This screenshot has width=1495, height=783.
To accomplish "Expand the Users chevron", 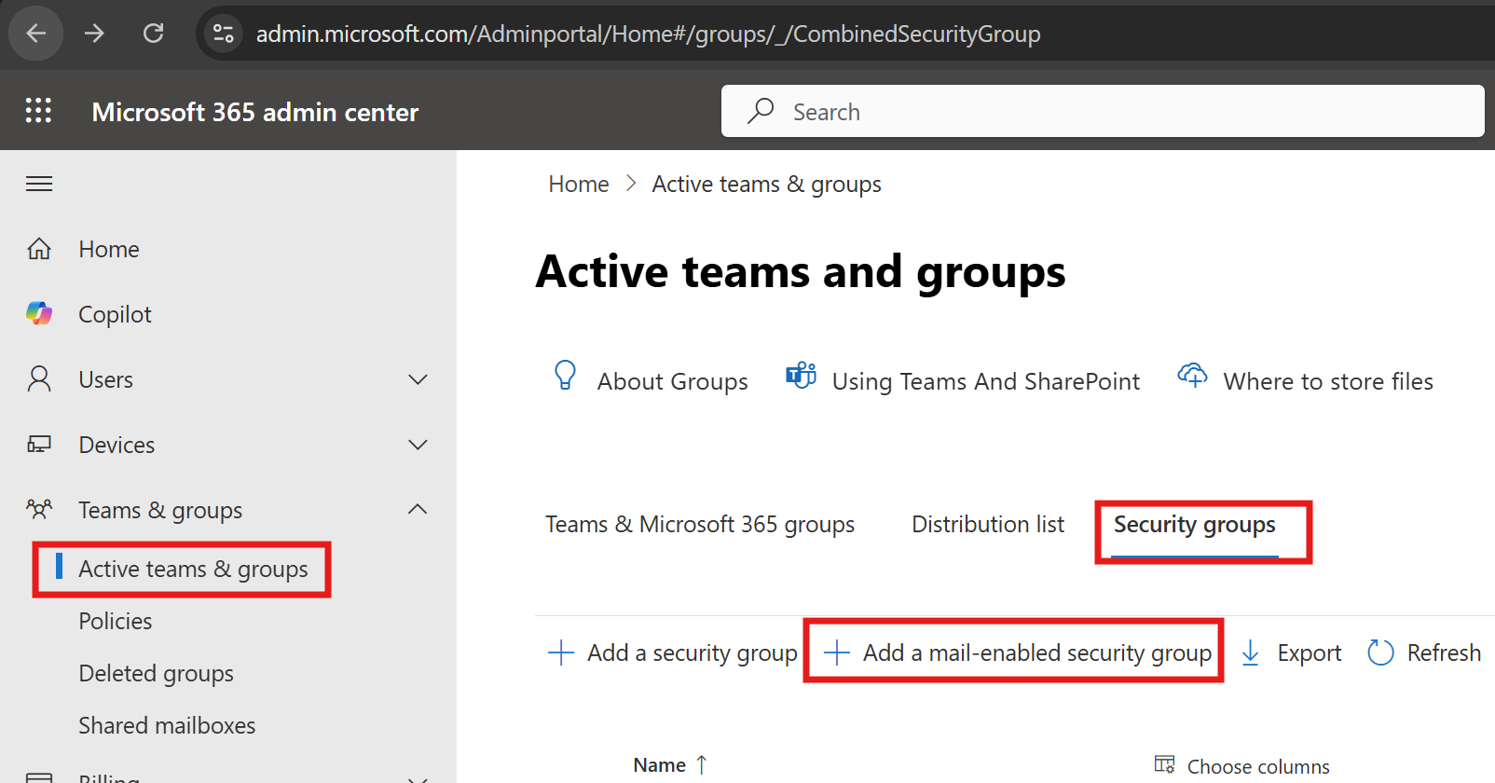I will [418, 379].
